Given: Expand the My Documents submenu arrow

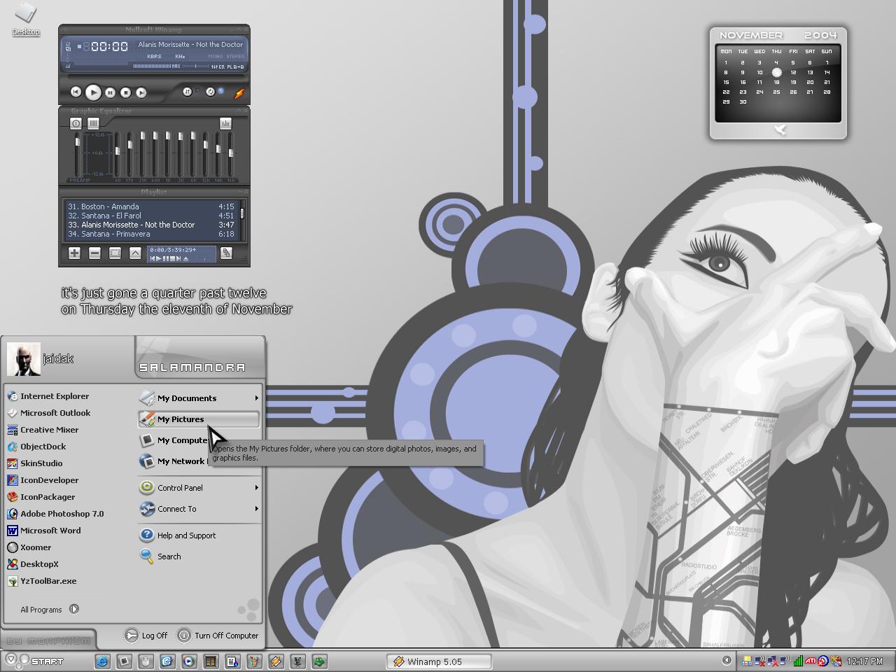Looking at the screenshot, I should click(256, 398).
